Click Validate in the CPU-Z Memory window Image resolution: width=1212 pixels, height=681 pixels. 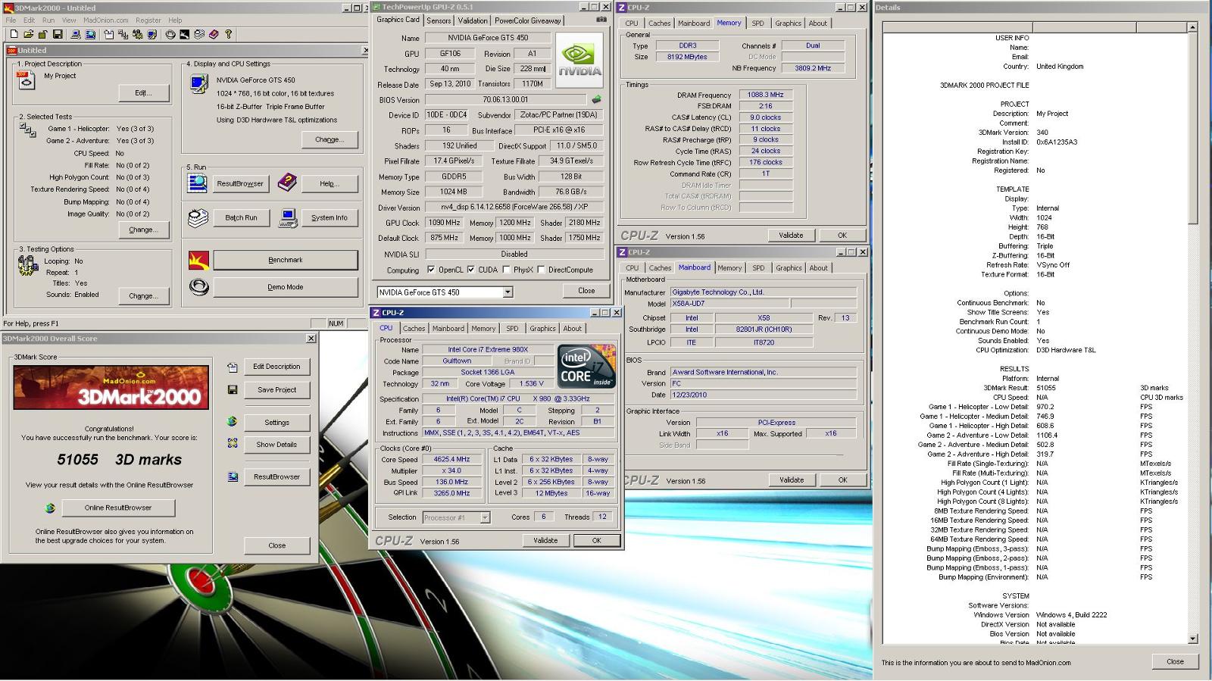[791, 236]
